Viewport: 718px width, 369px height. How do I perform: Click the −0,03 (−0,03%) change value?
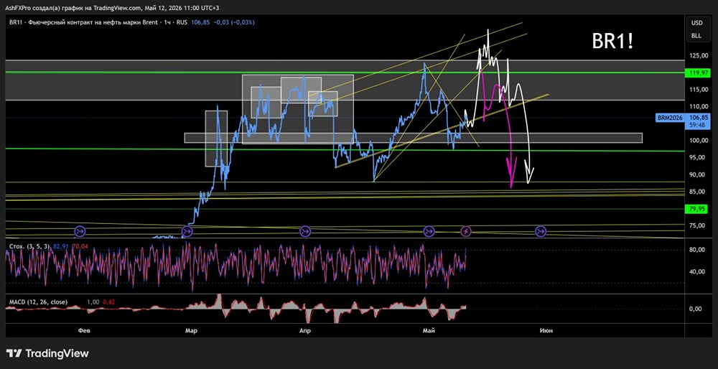click(x=233, y=22)
